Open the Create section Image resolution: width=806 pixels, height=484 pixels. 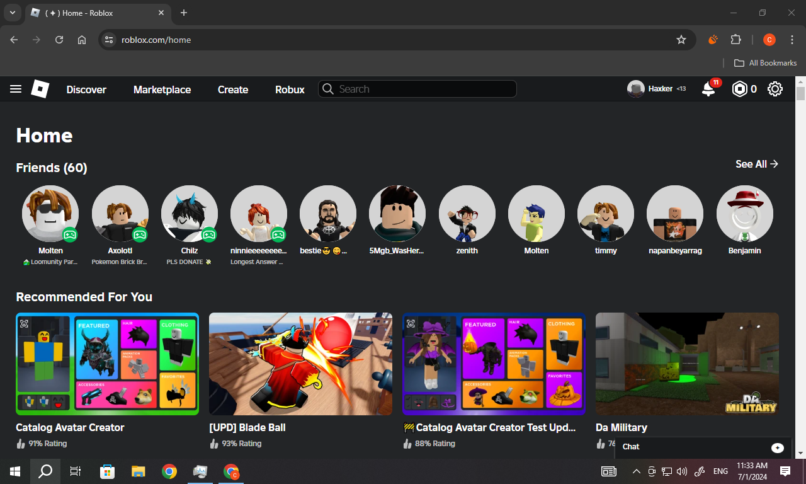pos(233,89)
